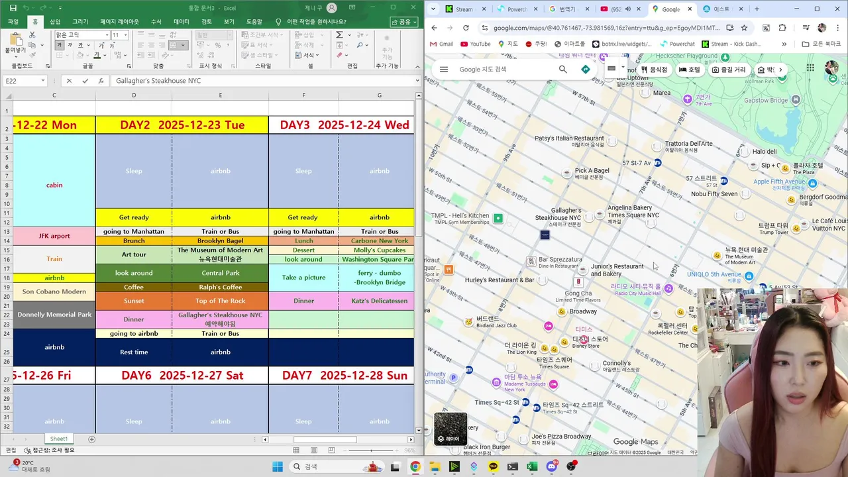848x477 pixels.
Task: Click the Clear eraser icon in the editing group
Action: [340, 56]
